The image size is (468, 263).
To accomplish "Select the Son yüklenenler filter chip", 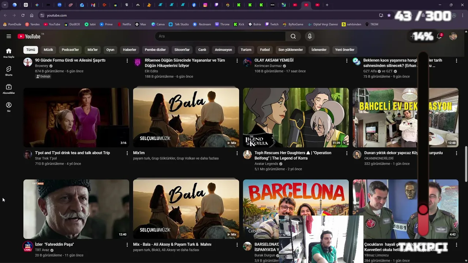I will pos(291,50).
